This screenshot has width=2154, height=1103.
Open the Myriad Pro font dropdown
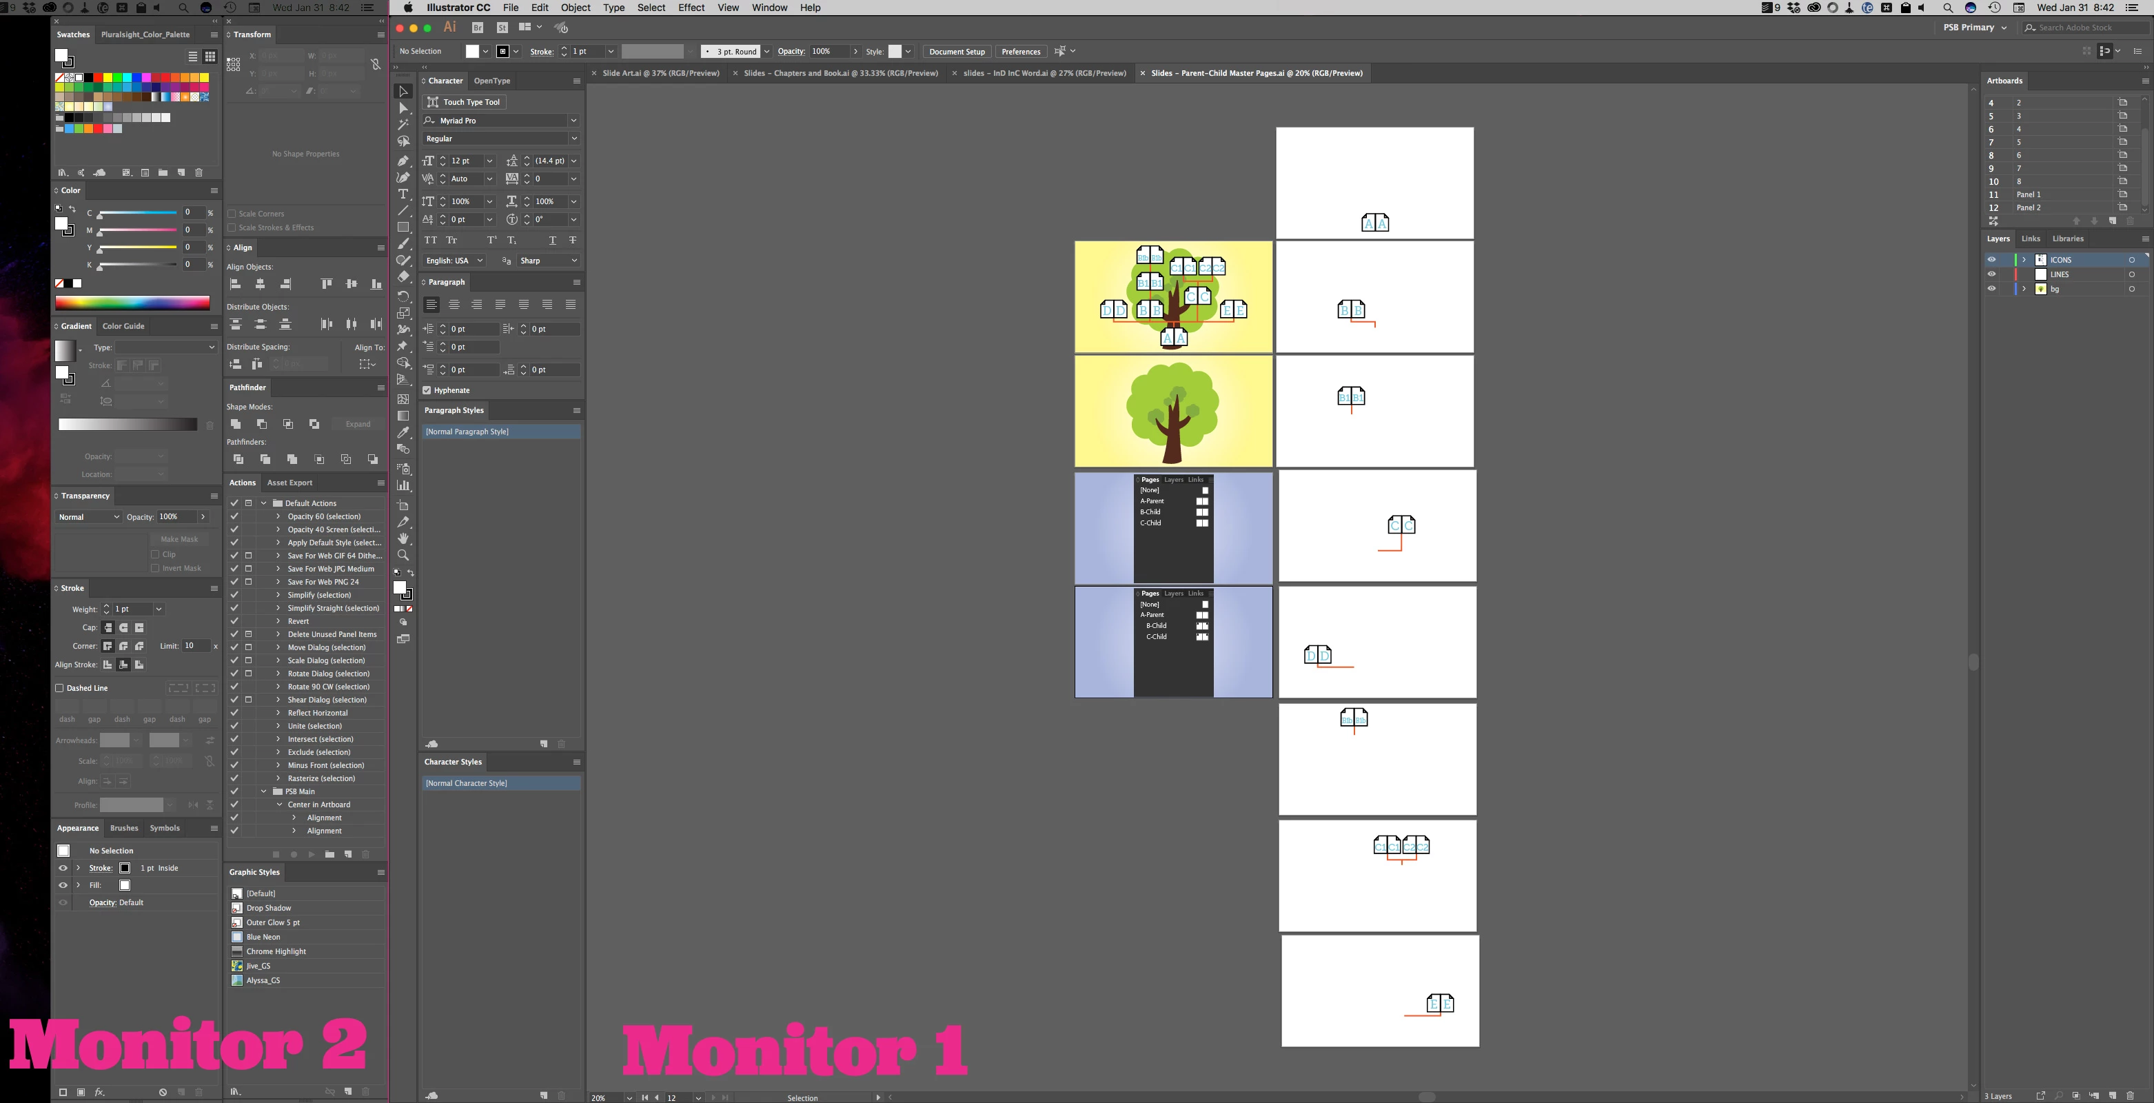click(x=573, y=121)
